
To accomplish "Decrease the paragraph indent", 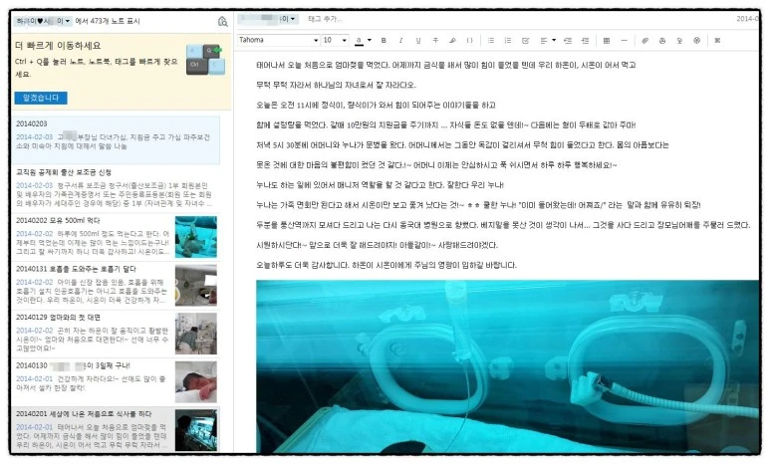I will pyautogui.click(x=568, y=40).
